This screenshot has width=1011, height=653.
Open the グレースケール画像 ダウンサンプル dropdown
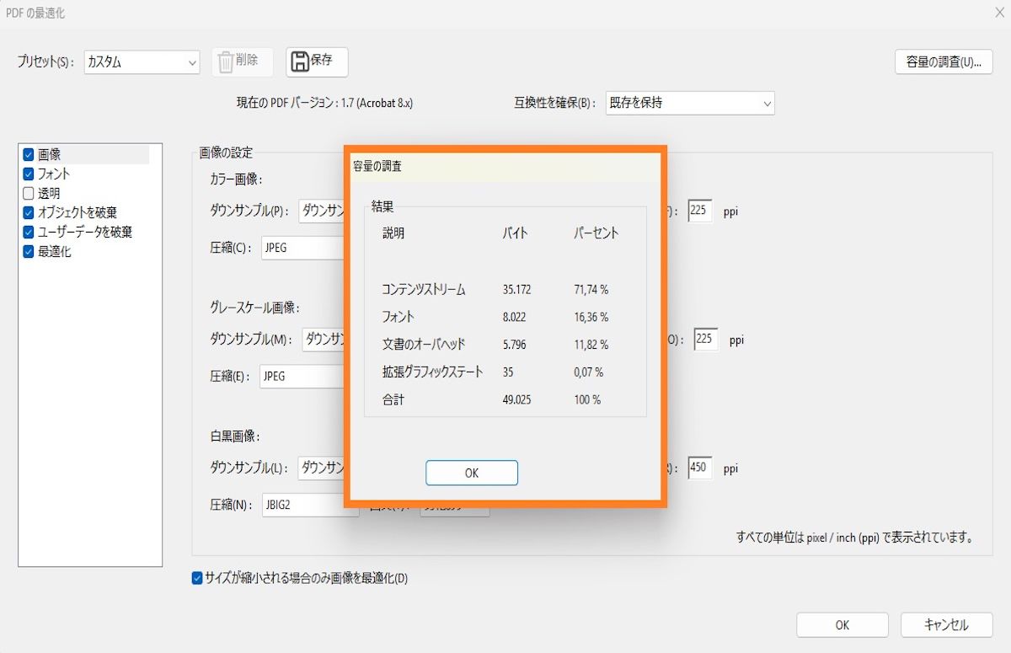[x=324, y=340]
